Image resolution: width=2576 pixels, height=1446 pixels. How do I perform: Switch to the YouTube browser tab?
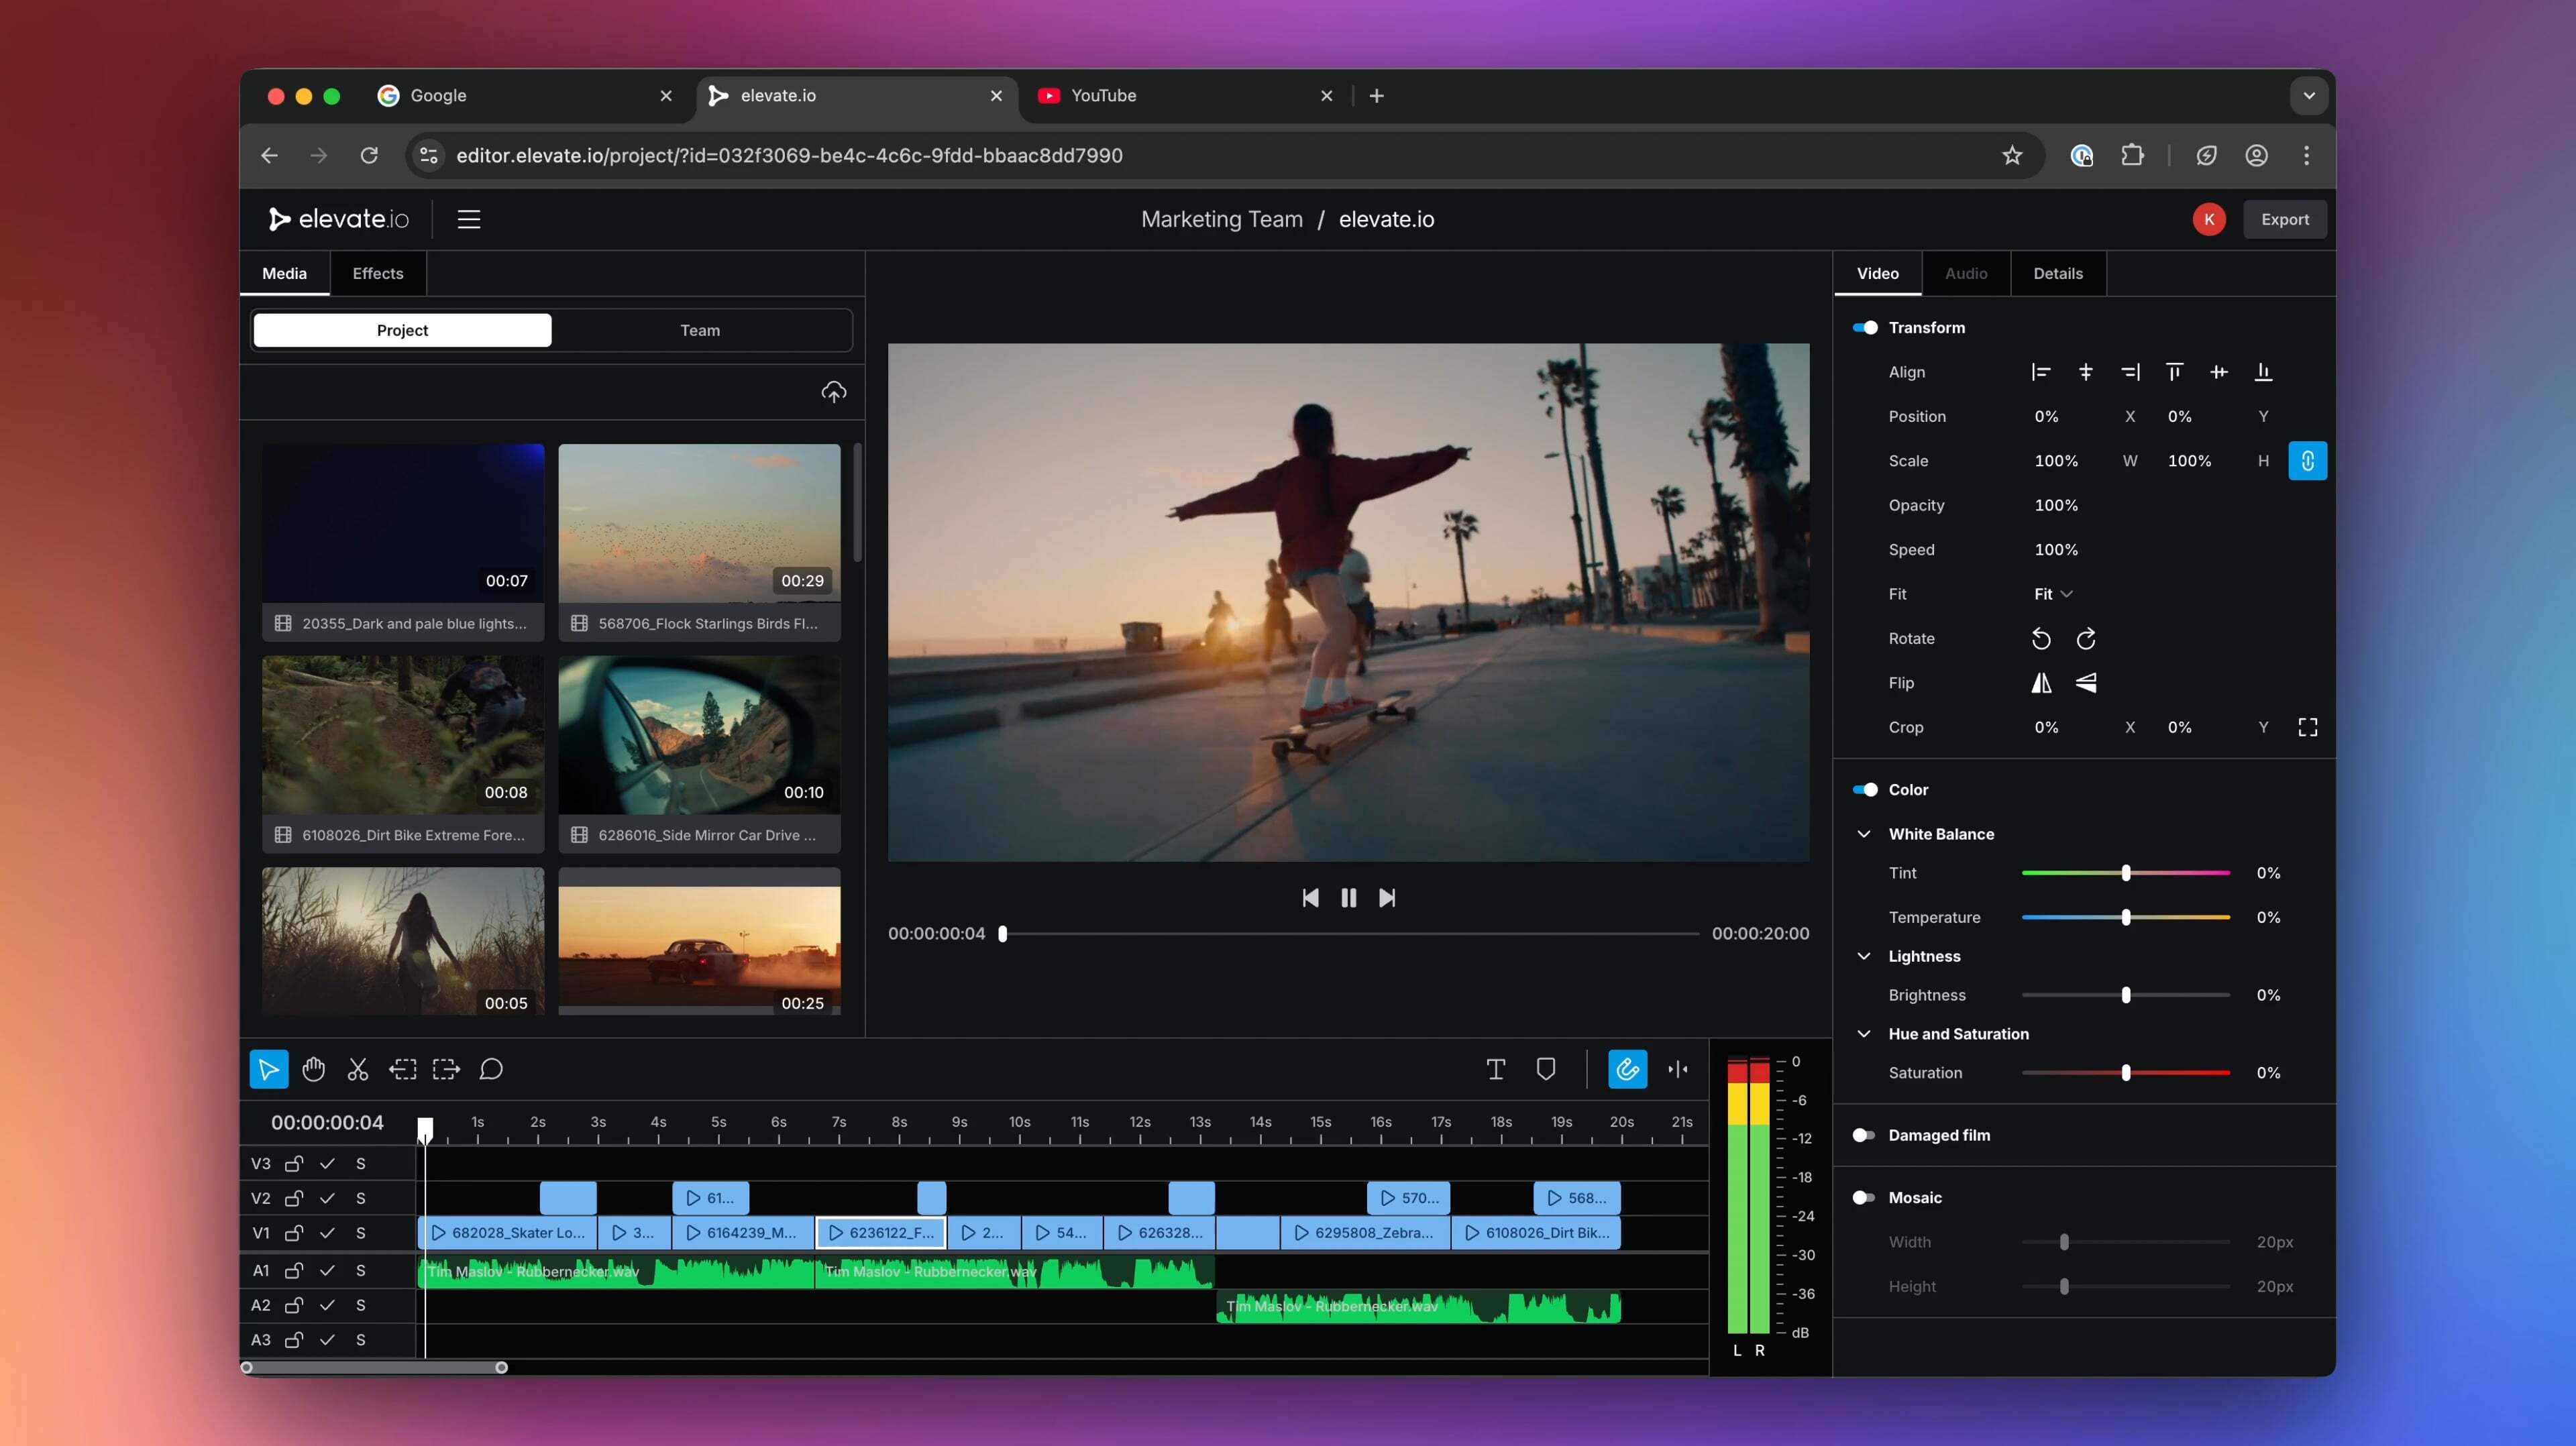(1186, 96)
